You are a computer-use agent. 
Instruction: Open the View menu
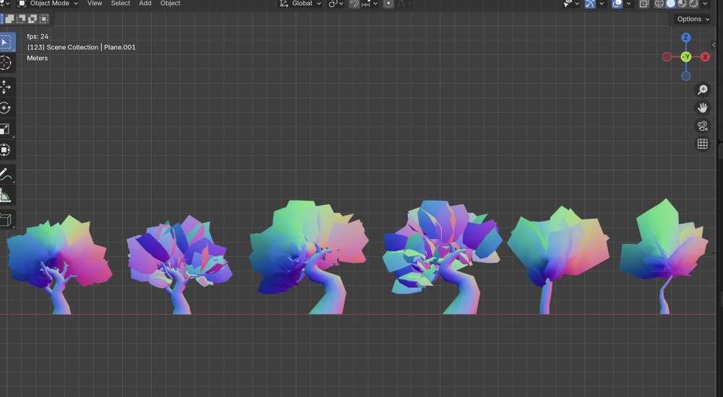tap(95, 4)
